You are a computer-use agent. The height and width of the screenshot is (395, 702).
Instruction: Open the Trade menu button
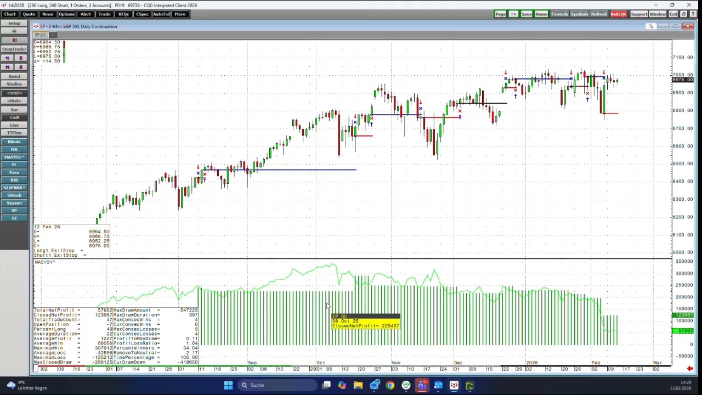[x=104, y=14]
